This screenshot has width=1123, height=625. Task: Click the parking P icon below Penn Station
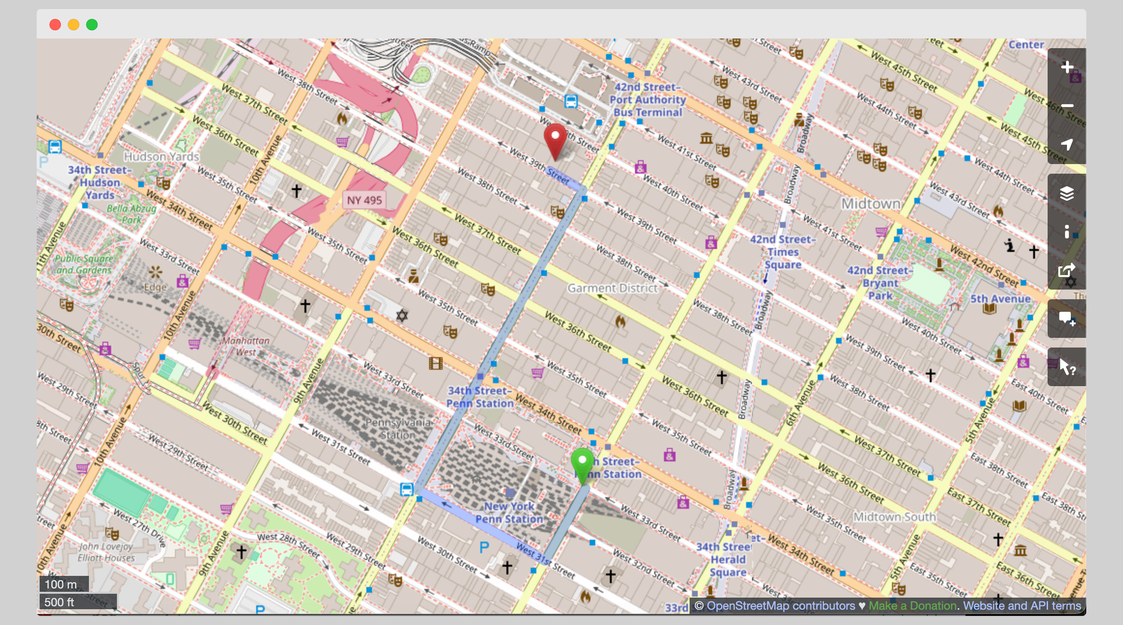pos(484,547)
